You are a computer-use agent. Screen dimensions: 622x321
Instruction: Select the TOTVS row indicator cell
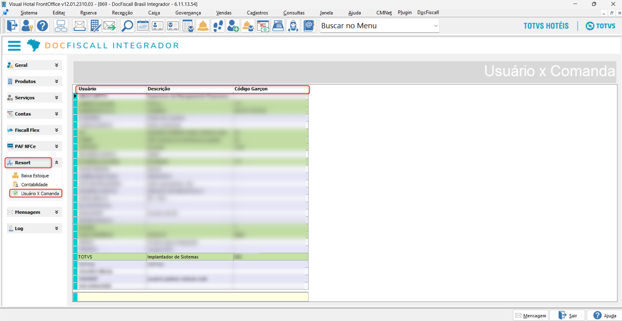coord(75,257)
